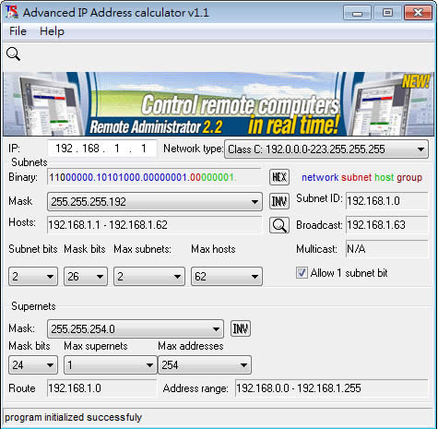Click the red 'subnet' legend word

click(x=356, y=177)
